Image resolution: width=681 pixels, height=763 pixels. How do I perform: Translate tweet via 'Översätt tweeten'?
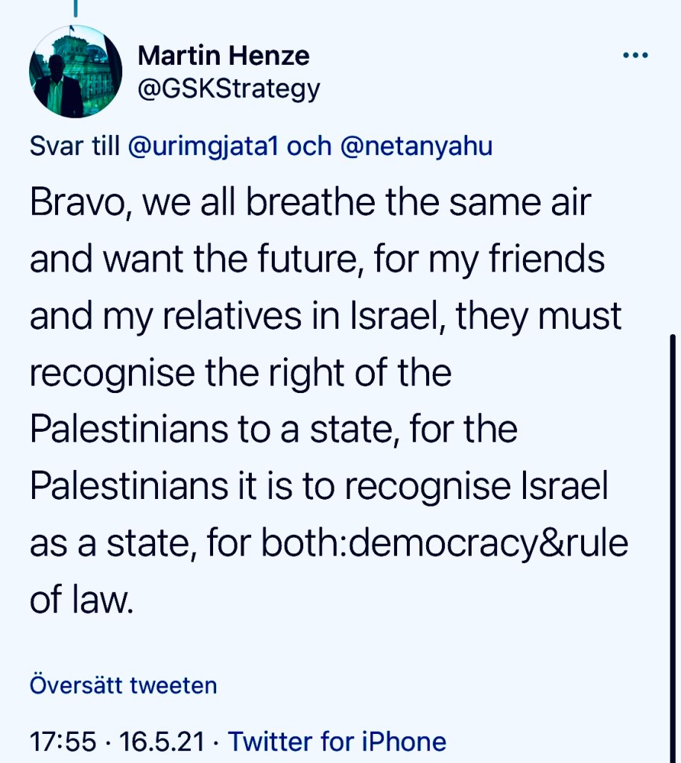click(x=123, y=685)
